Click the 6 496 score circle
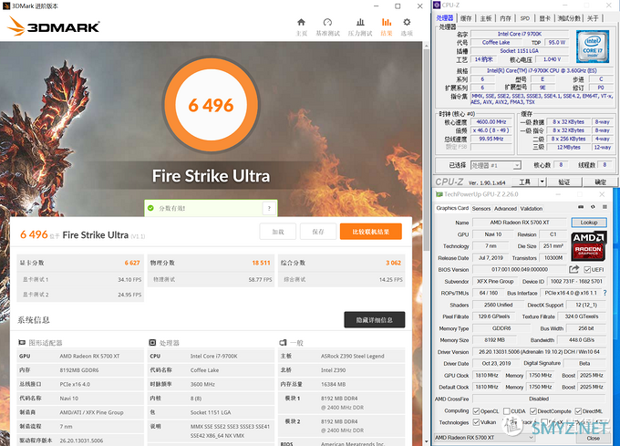Screen dimensions: 620x446 tap(211, 105)
